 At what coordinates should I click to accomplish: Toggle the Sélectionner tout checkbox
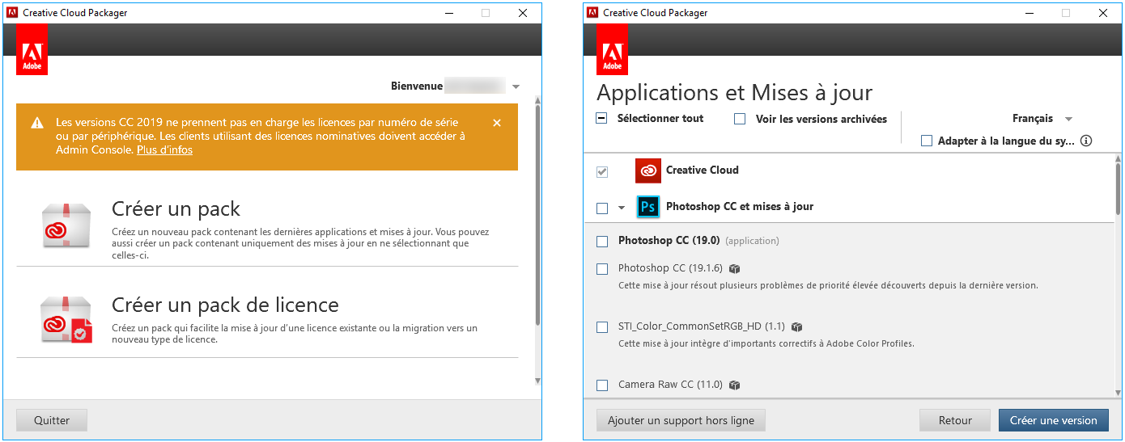(601, 118)
